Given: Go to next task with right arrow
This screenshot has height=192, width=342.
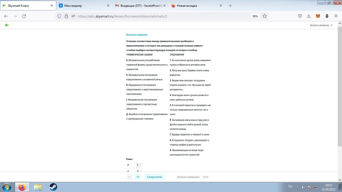Looking at the screenshot, I should (x=137, y=177).
